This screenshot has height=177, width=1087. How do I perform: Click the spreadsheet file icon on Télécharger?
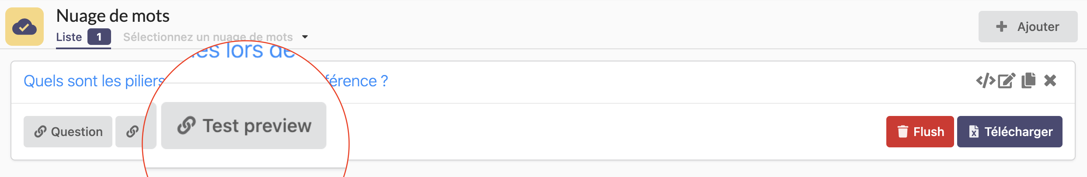974,132
